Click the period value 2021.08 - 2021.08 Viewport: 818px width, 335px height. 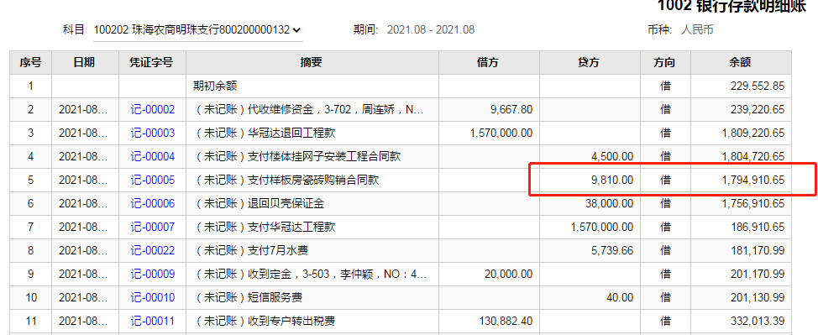431,29
